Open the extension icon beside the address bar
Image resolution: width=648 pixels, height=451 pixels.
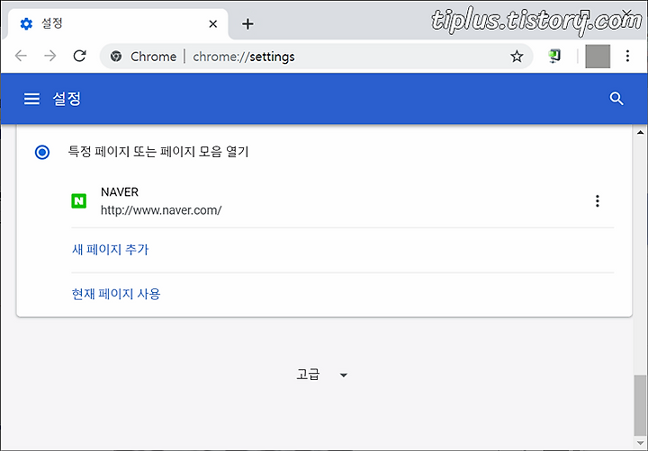click(x=554, y=56)
